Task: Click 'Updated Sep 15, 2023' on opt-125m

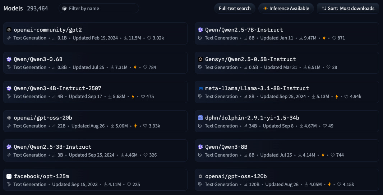Action: click(75, 184)
